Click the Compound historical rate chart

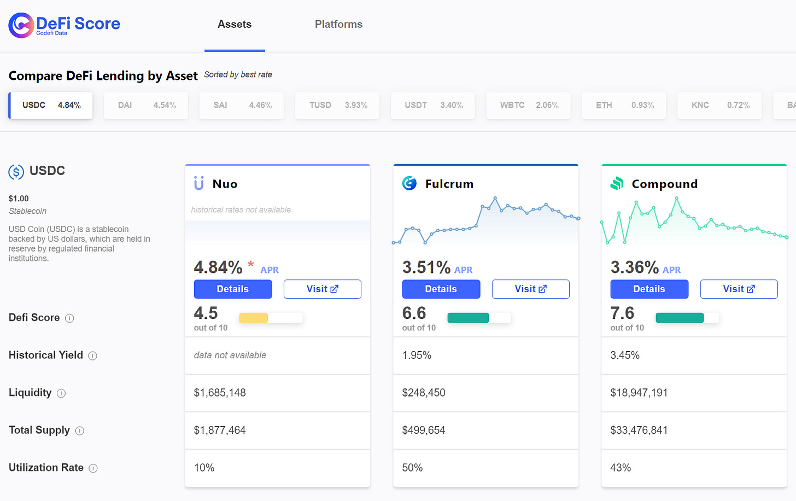694,220
